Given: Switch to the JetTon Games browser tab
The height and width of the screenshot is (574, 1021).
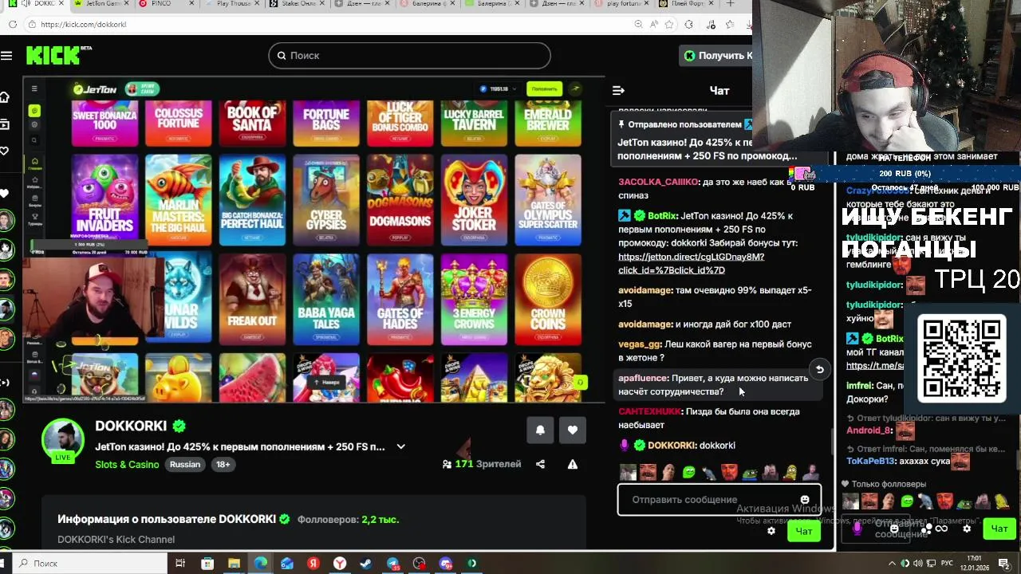Looking at the screenshot, I should click(x=102, y=4).
